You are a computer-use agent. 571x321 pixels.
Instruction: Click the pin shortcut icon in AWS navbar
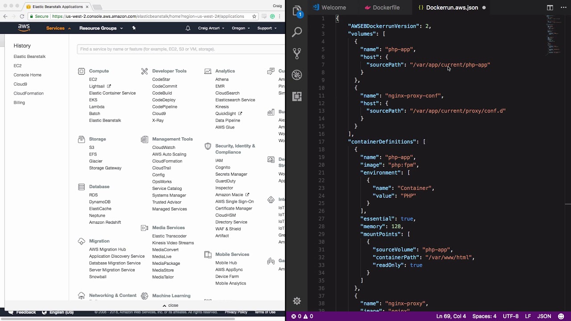[134, 28]
